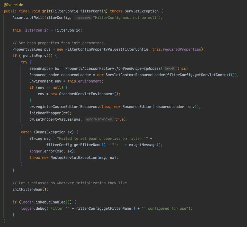The width and height of the screenshot is (247, 227).
Task: Click the registerCustomEditor method call
Action: tap(57, 107)
